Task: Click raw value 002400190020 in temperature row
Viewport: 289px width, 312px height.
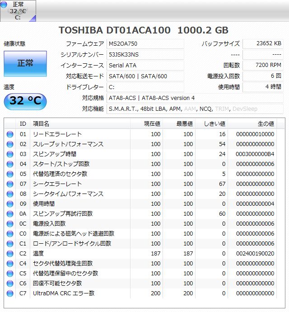Action: [x=255, y=254]
